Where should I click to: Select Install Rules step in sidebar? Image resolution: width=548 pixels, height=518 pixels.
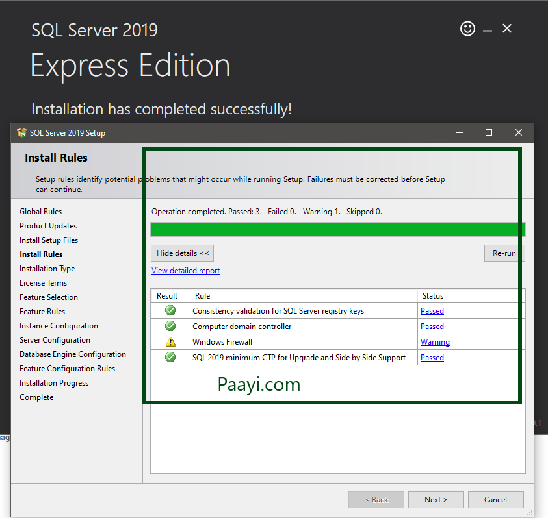coord(40,254)
